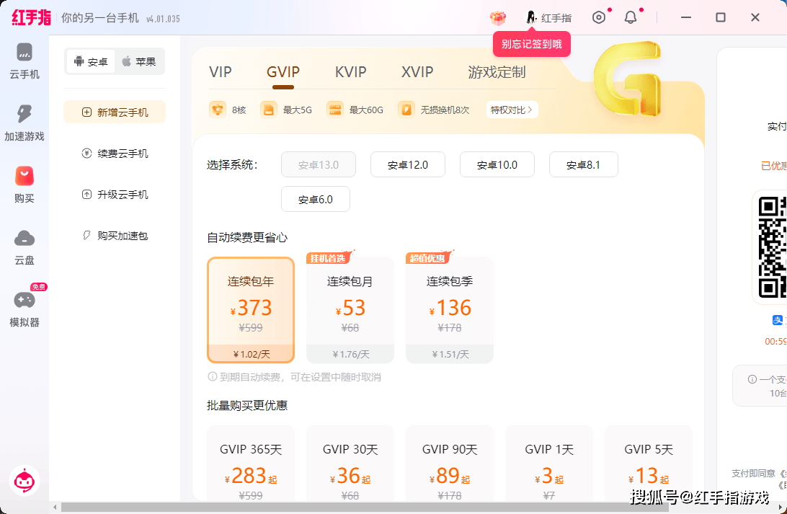Open the 续费云手机 menu item
This screenshot has width=787, height=514.
(115, 153)
